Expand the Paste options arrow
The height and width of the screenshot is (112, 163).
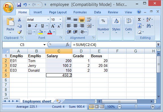(10, 33)
